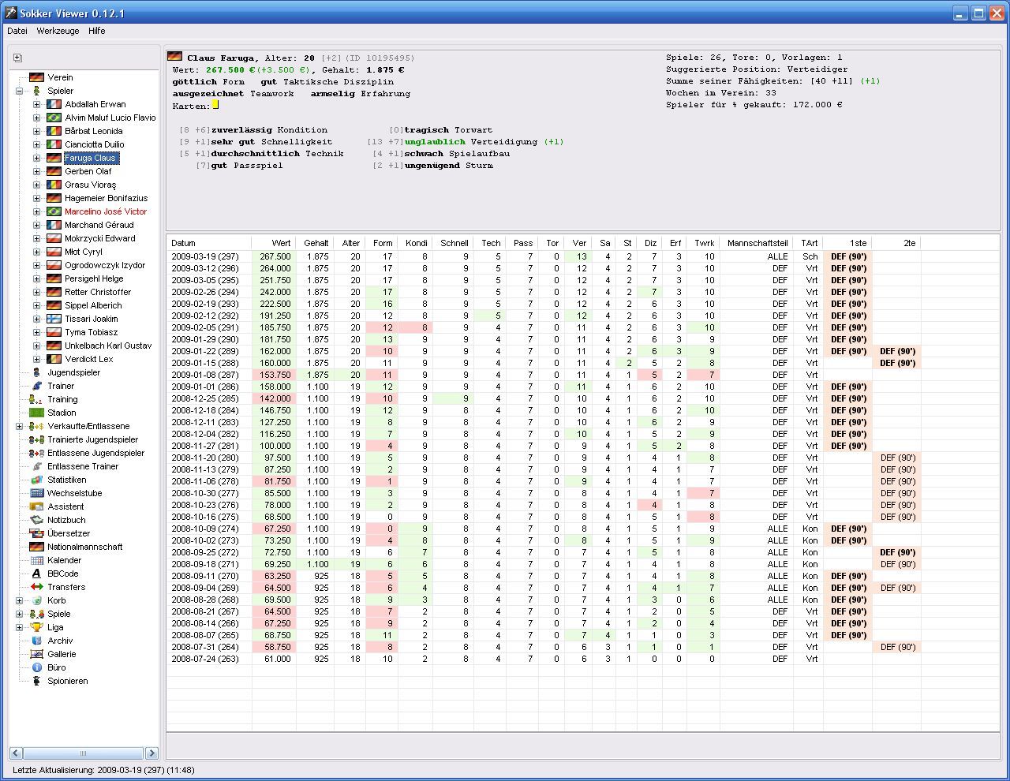Open the Transfers arrows icon
The height and width of the screenshot is (781, 1010).
click(36, 587)
